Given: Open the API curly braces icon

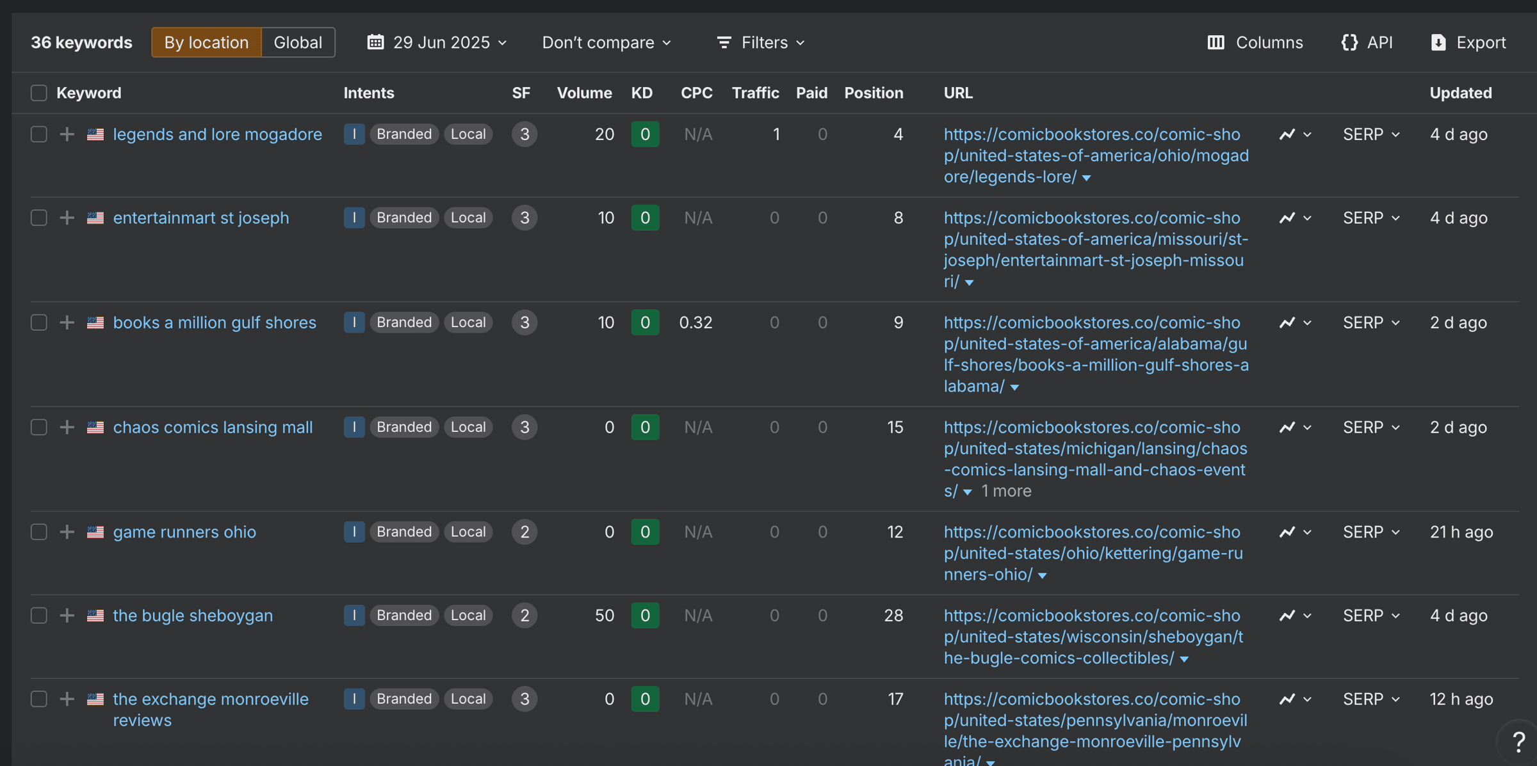Looking at the screenshot, I should pos(1349,42).
